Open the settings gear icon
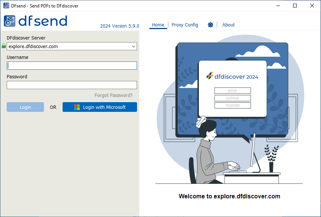This screenshot has width=321, height=217. [x=210, y=25]
